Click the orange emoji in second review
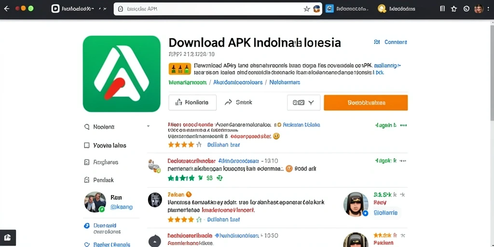This screenshot has height=247, width=494. 289,169
